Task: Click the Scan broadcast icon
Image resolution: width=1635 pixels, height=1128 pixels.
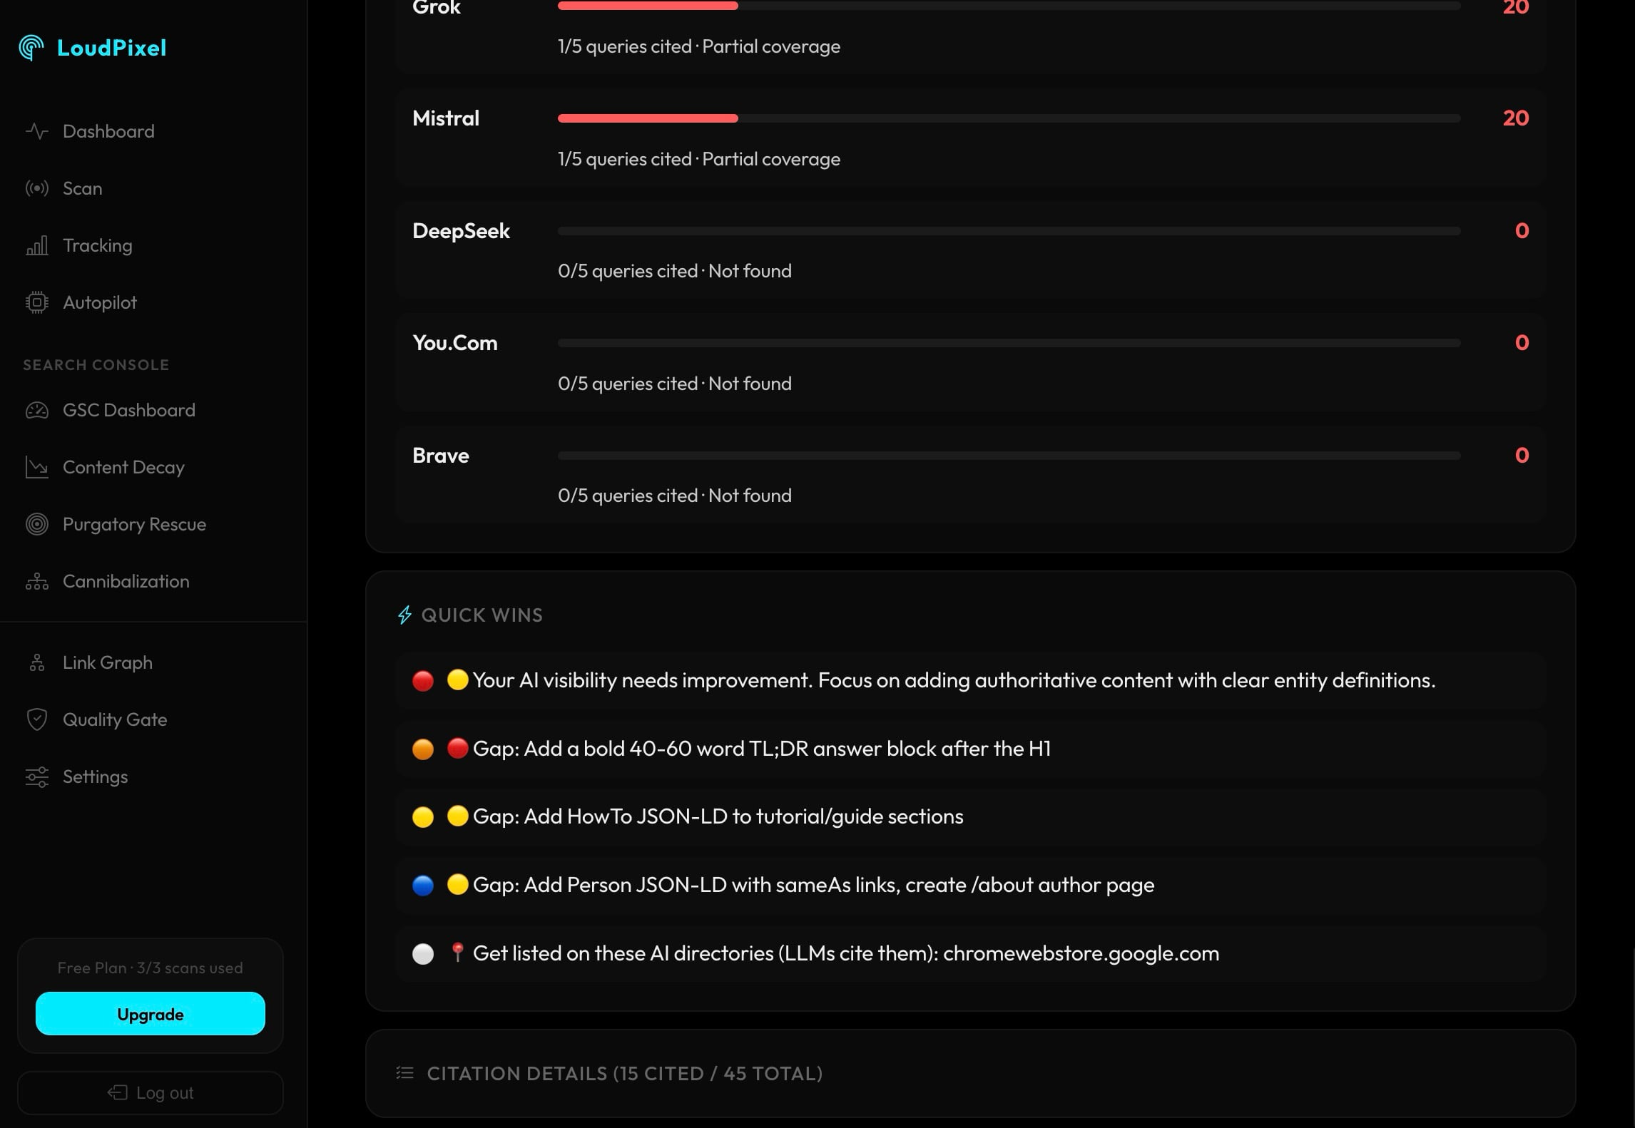Action: coord(36,188)
